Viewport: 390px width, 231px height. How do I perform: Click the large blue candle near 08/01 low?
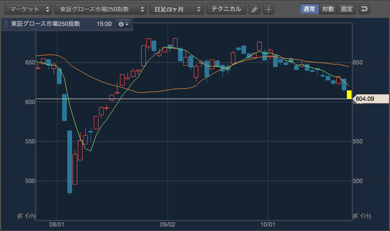tap(70, 162)
